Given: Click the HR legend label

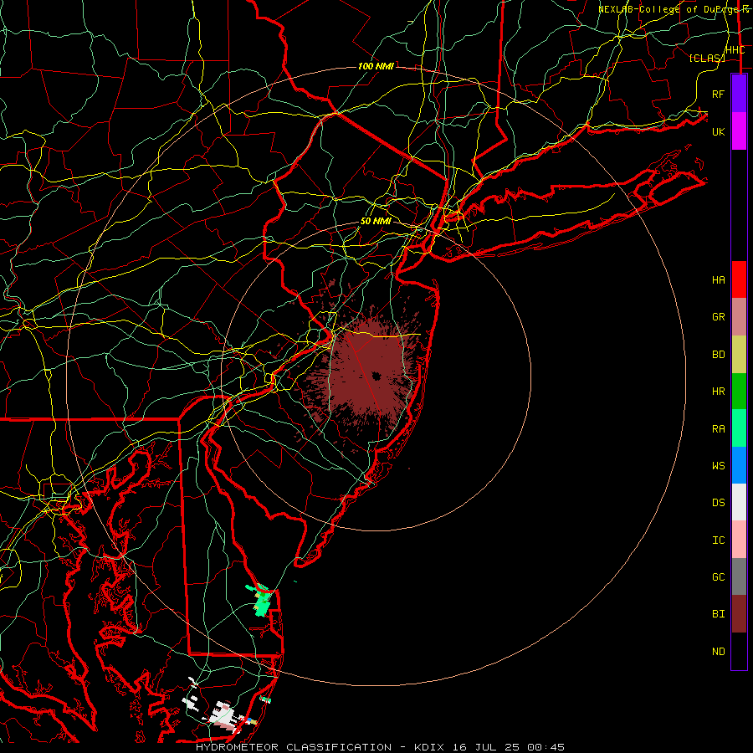Looking at the screenshot, I should coord(719,392).
